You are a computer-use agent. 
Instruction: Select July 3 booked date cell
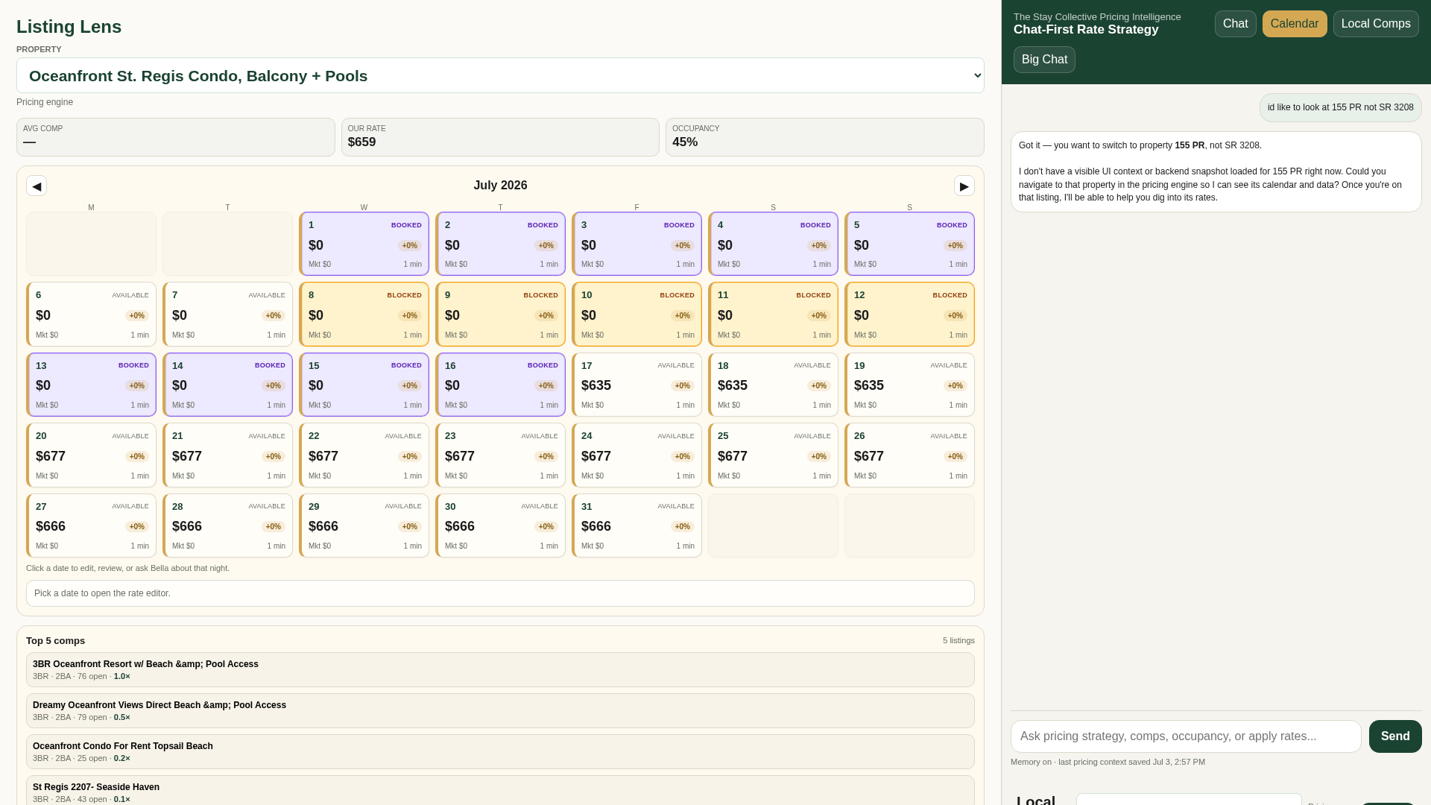[636, 244]
